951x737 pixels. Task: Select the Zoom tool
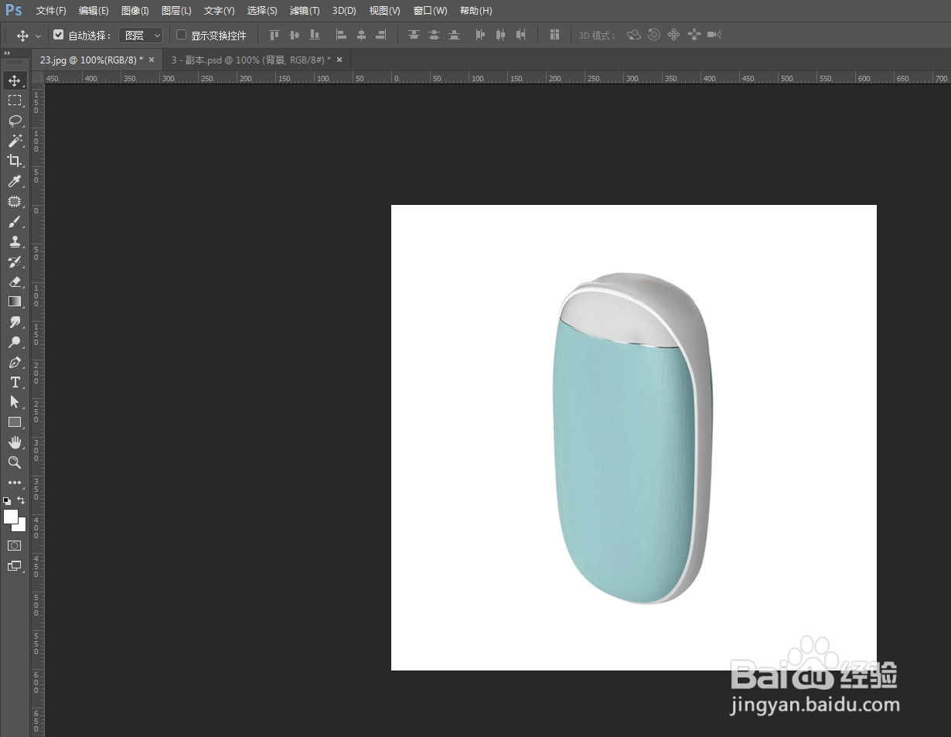pos(15,462)
